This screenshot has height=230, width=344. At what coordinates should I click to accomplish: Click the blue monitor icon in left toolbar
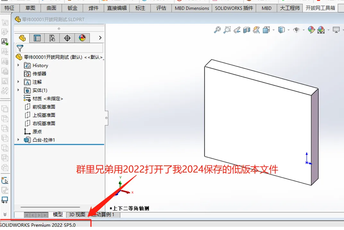pyautogui.click(x=4, y=200)
